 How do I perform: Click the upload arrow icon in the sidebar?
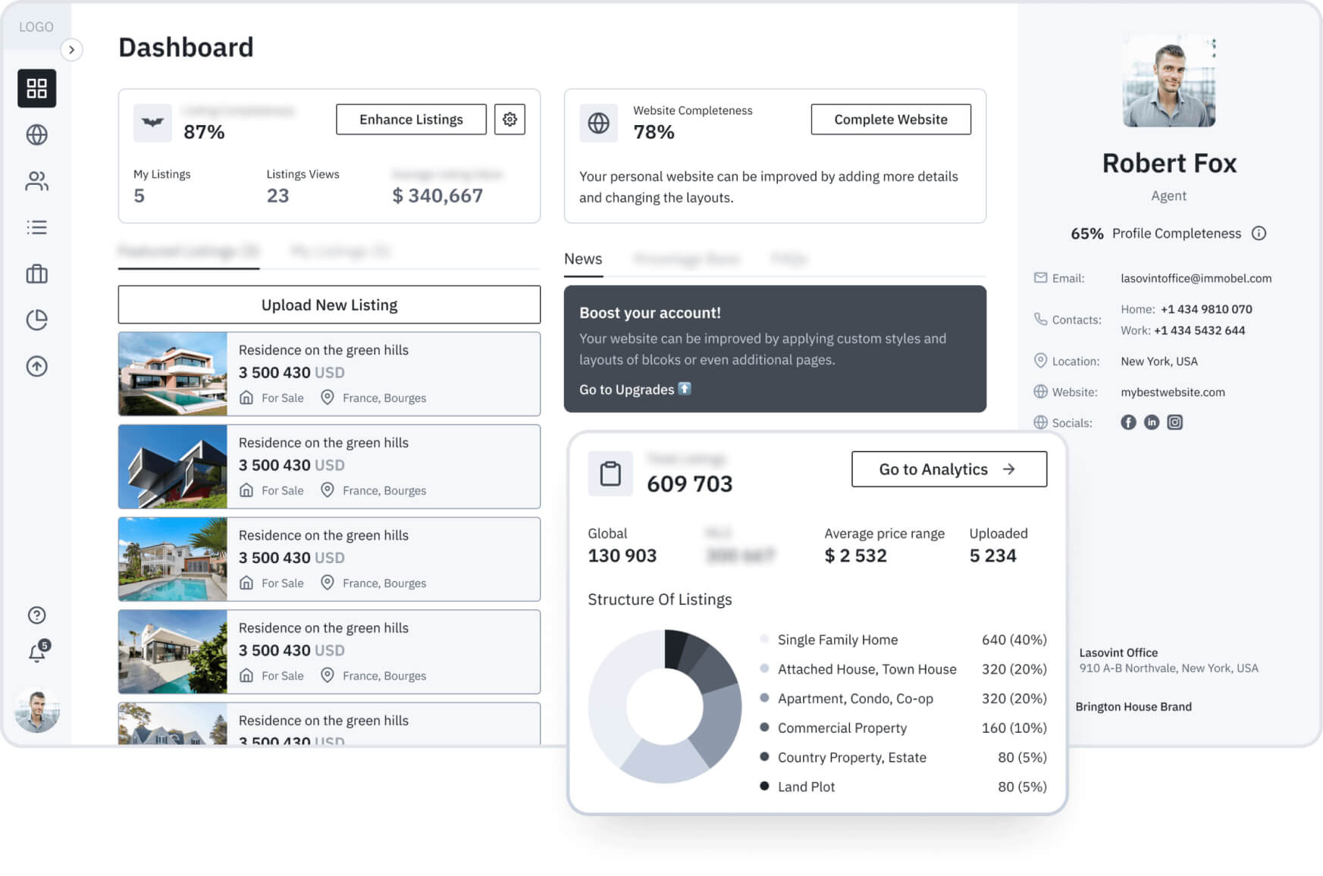36,366
